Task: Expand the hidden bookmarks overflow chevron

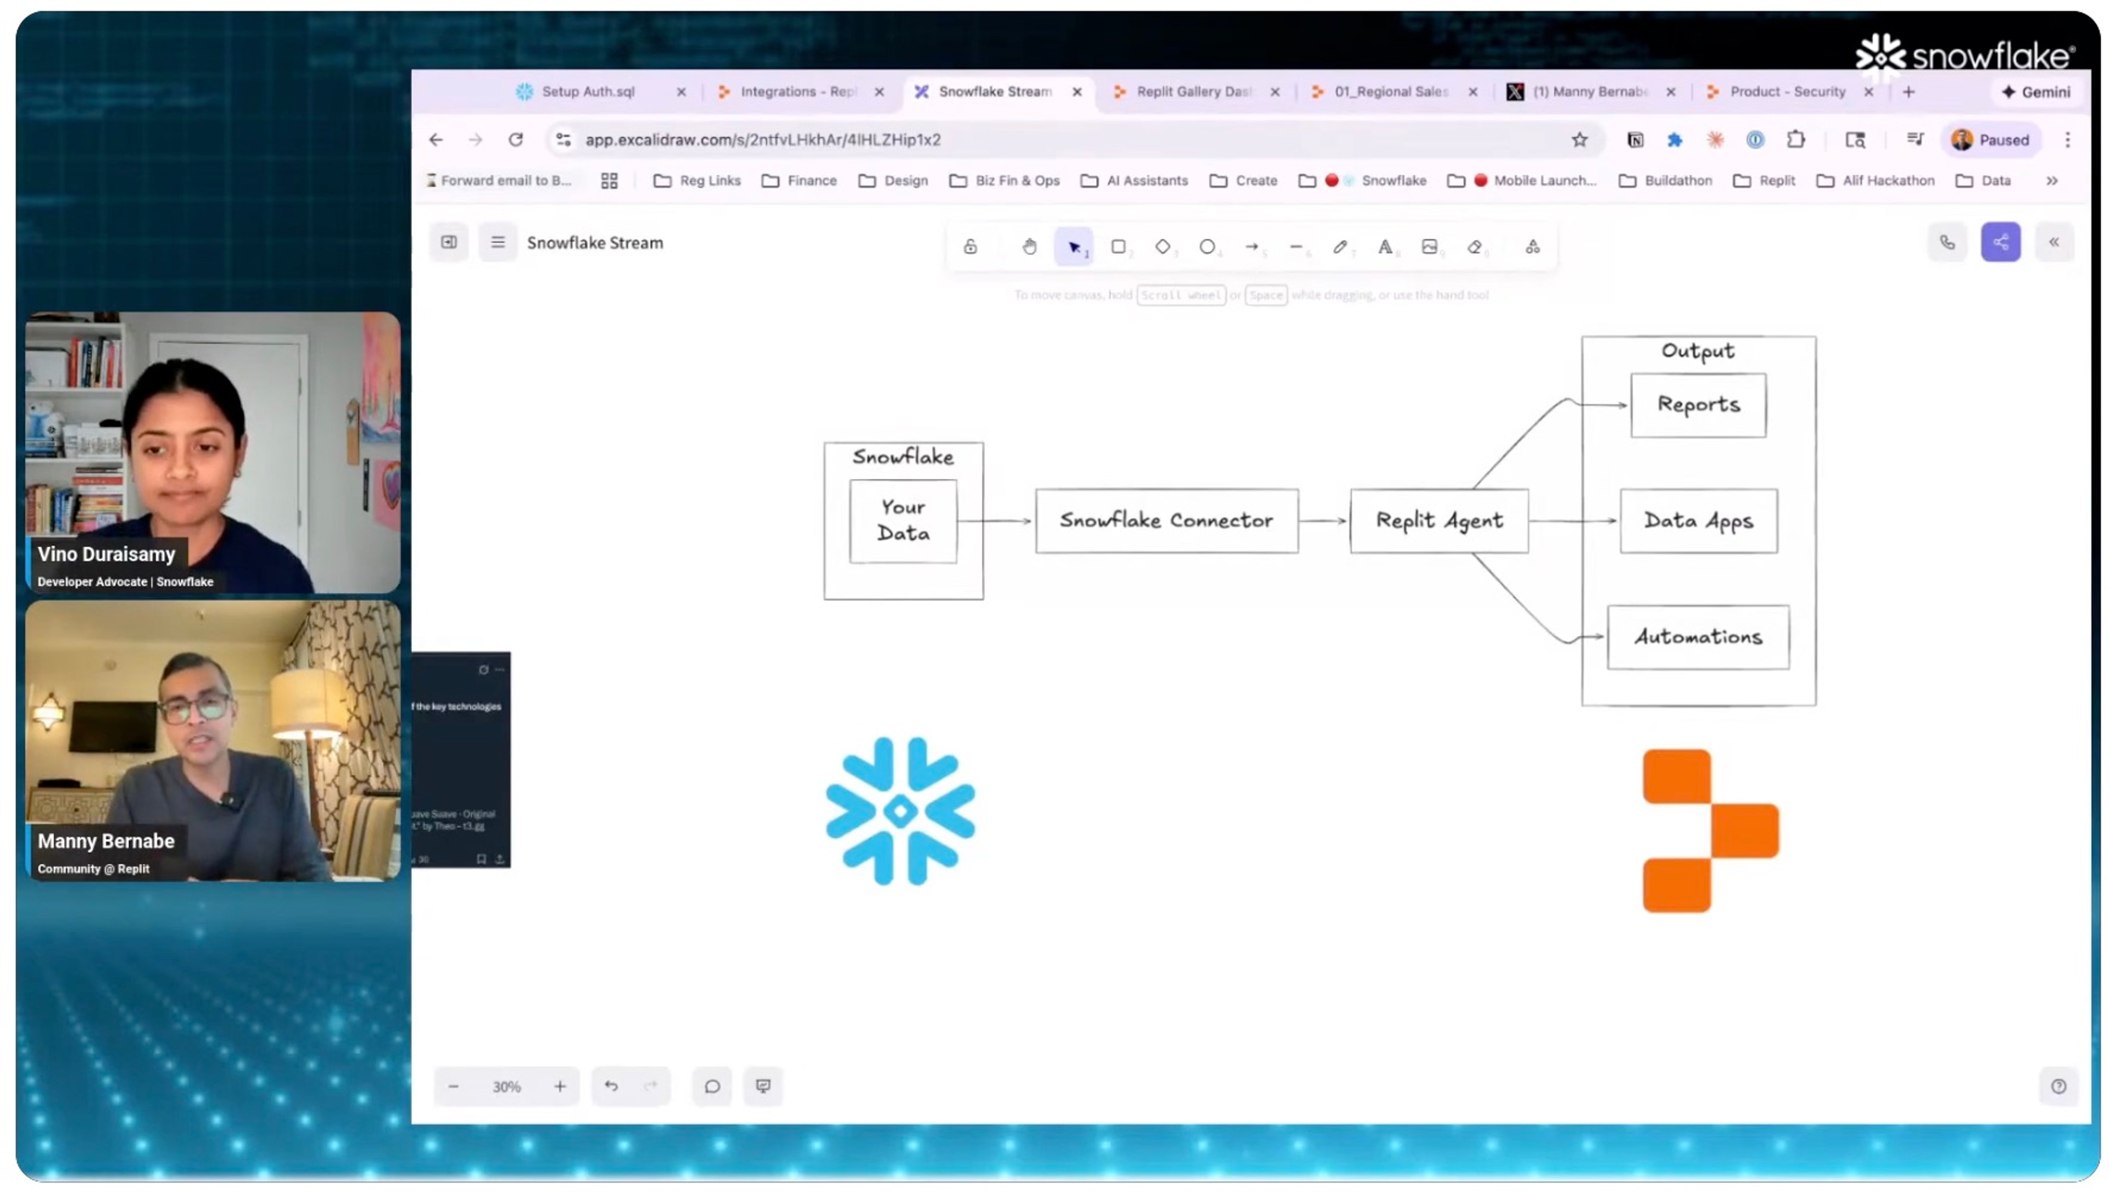Action: [2052, 181]
